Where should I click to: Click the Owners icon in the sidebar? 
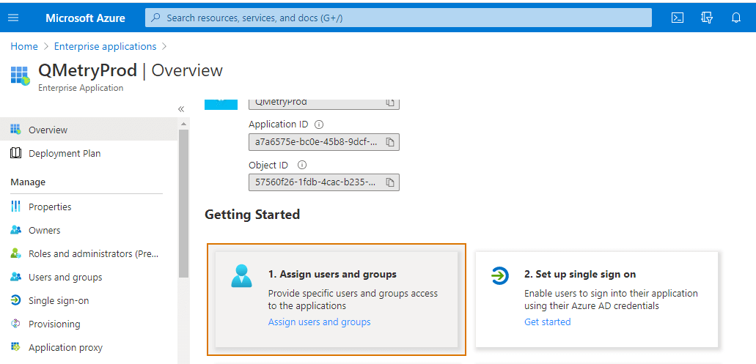pos(16,230)
